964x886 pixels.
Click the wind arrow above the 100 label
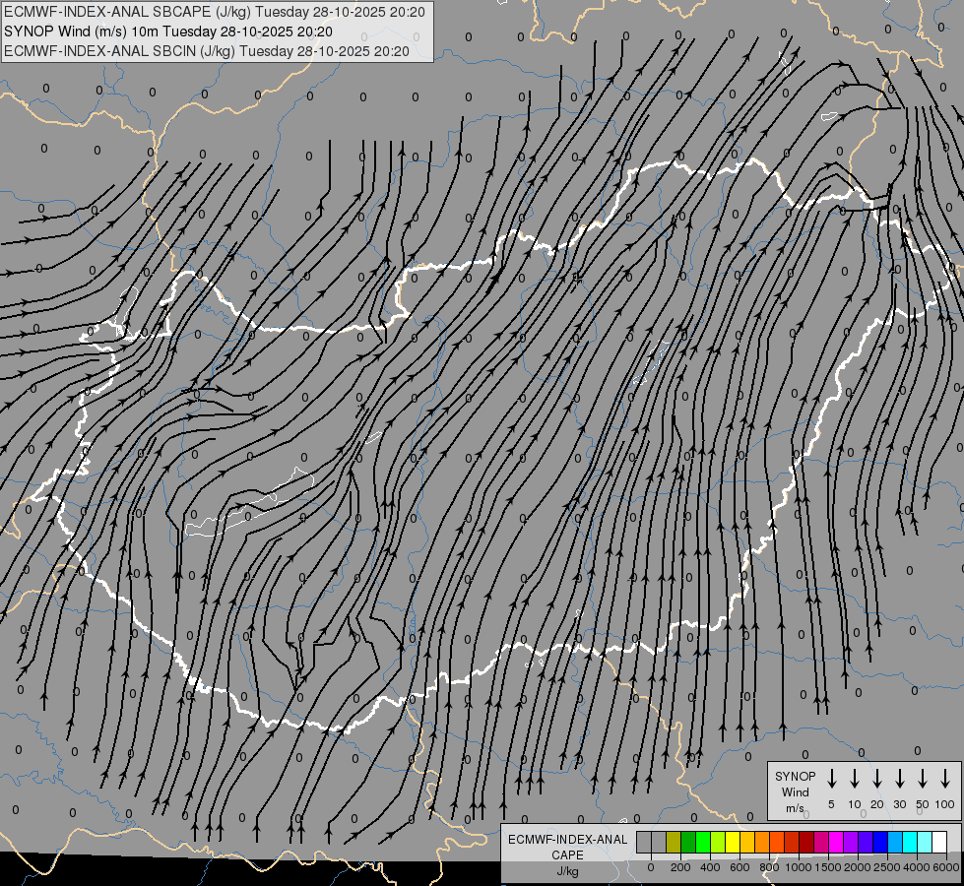(x=945, y=778)
